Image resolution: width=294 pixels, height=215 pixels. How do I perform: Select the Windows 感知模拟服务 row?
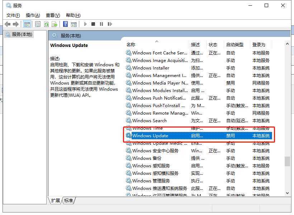[199, 173]
